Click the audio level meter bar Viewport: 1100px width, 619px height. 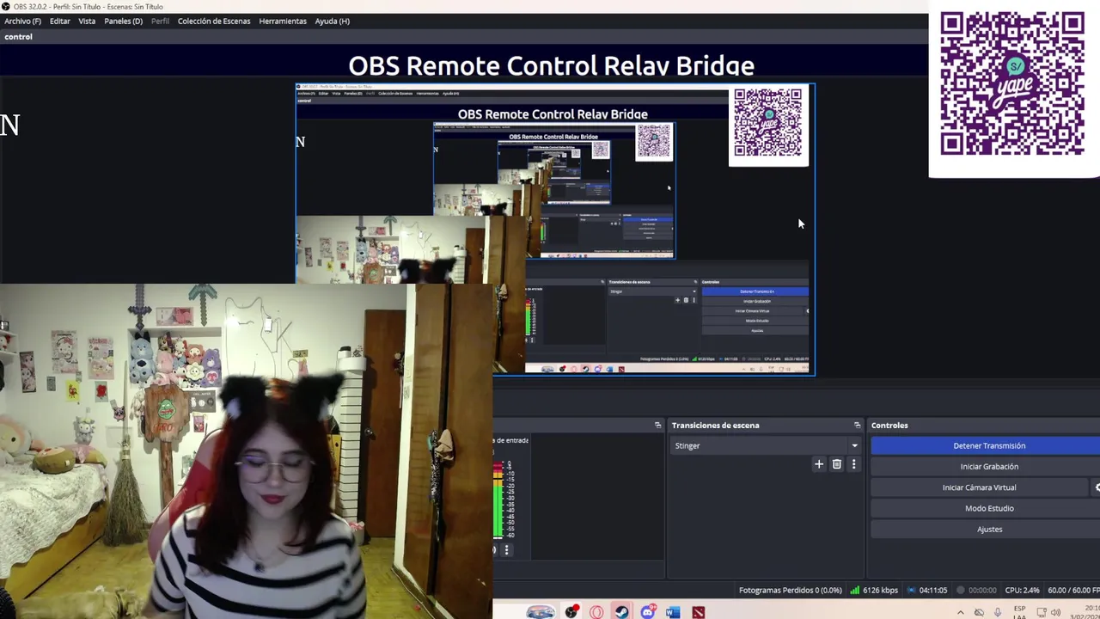[x=498, y=499]
